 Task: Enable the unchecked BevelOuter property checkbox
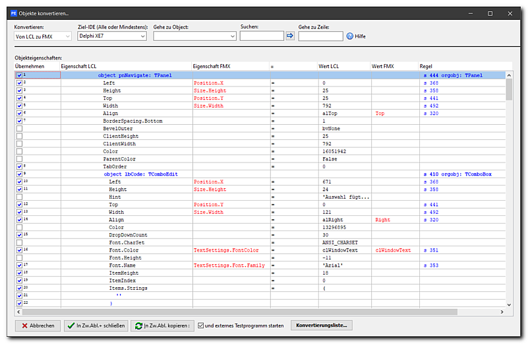[x=18, y=129]
